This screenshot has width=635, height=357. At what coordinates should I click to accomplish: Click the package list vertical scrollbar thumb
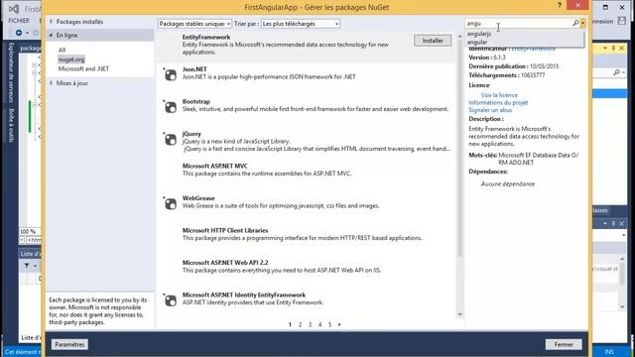click(459, 148)
